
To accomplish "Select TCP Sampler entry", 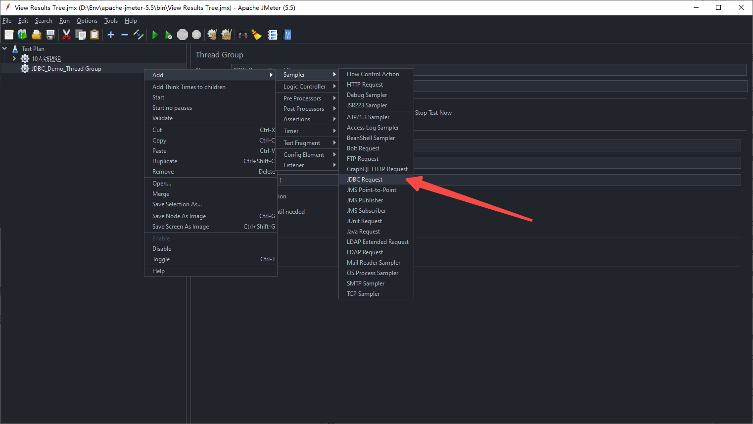I will pyautogui.click(x=376, y=293).
